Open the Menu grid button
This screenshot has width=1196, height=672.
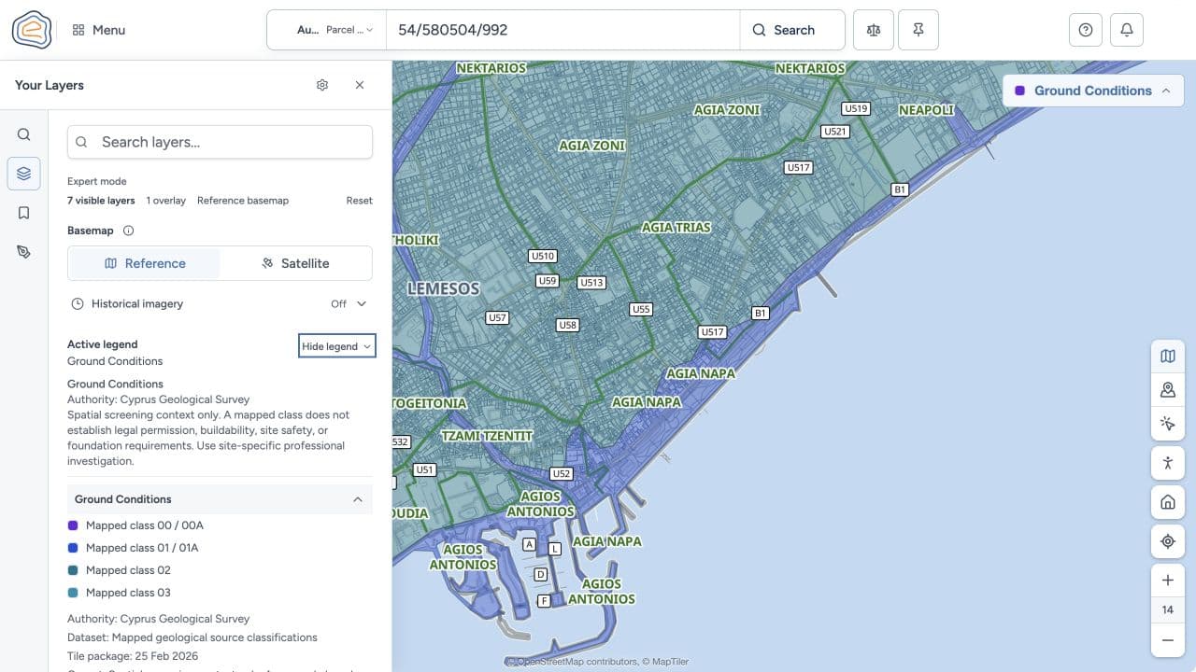point(98,30)
